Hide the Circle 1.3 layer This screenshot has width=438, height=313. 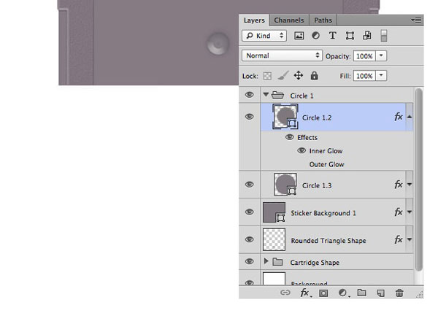coord(250,185)
